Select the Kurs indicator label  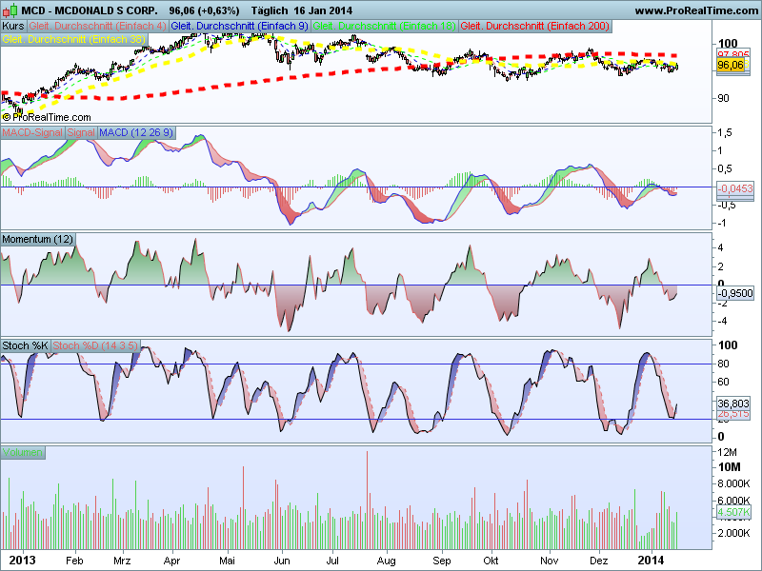(x=13, y=27)
